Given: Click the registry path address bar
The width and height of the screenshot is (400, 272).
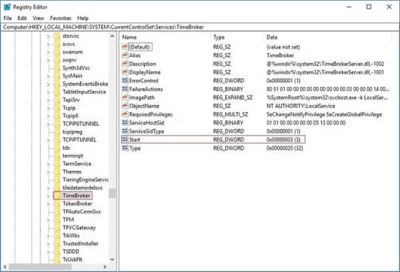Looking at the screenshot, I should [x=200, y=27].
